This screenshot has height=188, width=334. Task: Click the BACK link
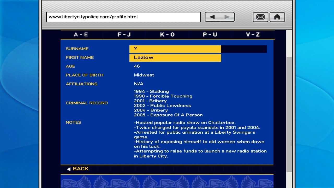click(x=78, y=169)
